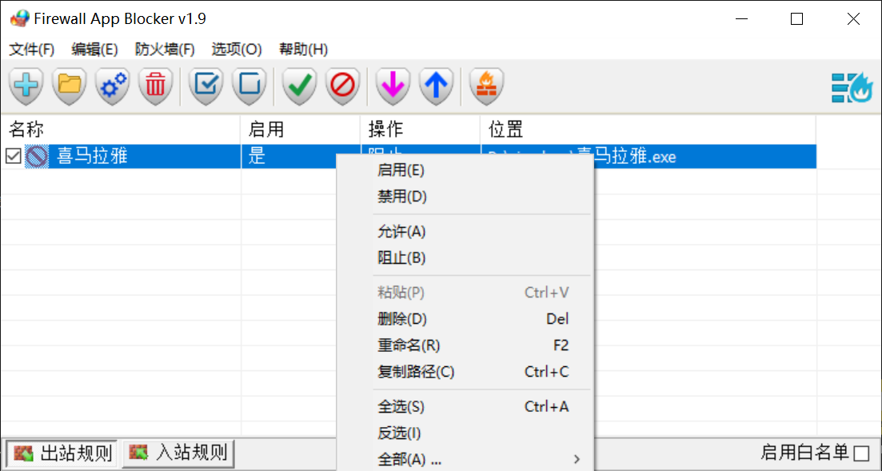Sort by the 启用 column header
Image resolution: width=882 pixels, height=471 pixels.
(301, 130)
